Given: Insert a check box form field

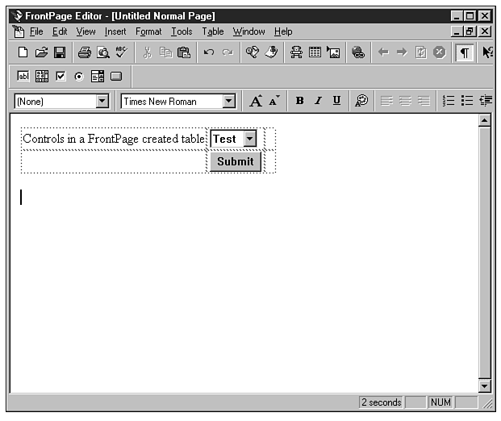Looking at the screenshot, I should coord(61,77).
